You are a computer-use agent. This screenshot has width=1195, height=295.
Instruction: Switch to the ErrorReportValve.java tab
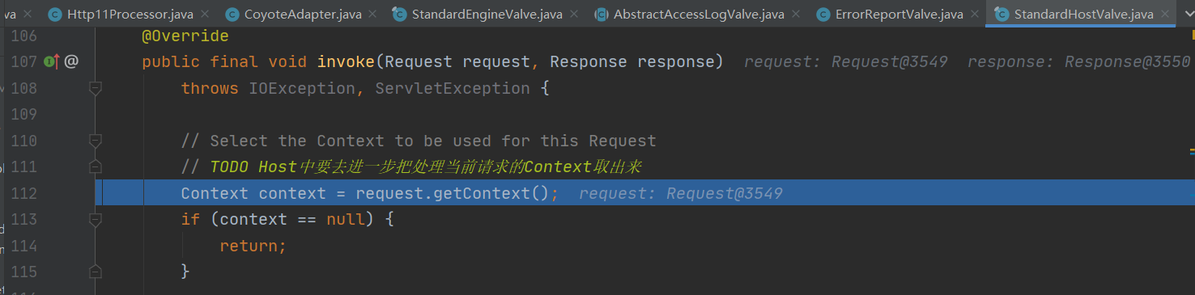click(x=897, y=14)
